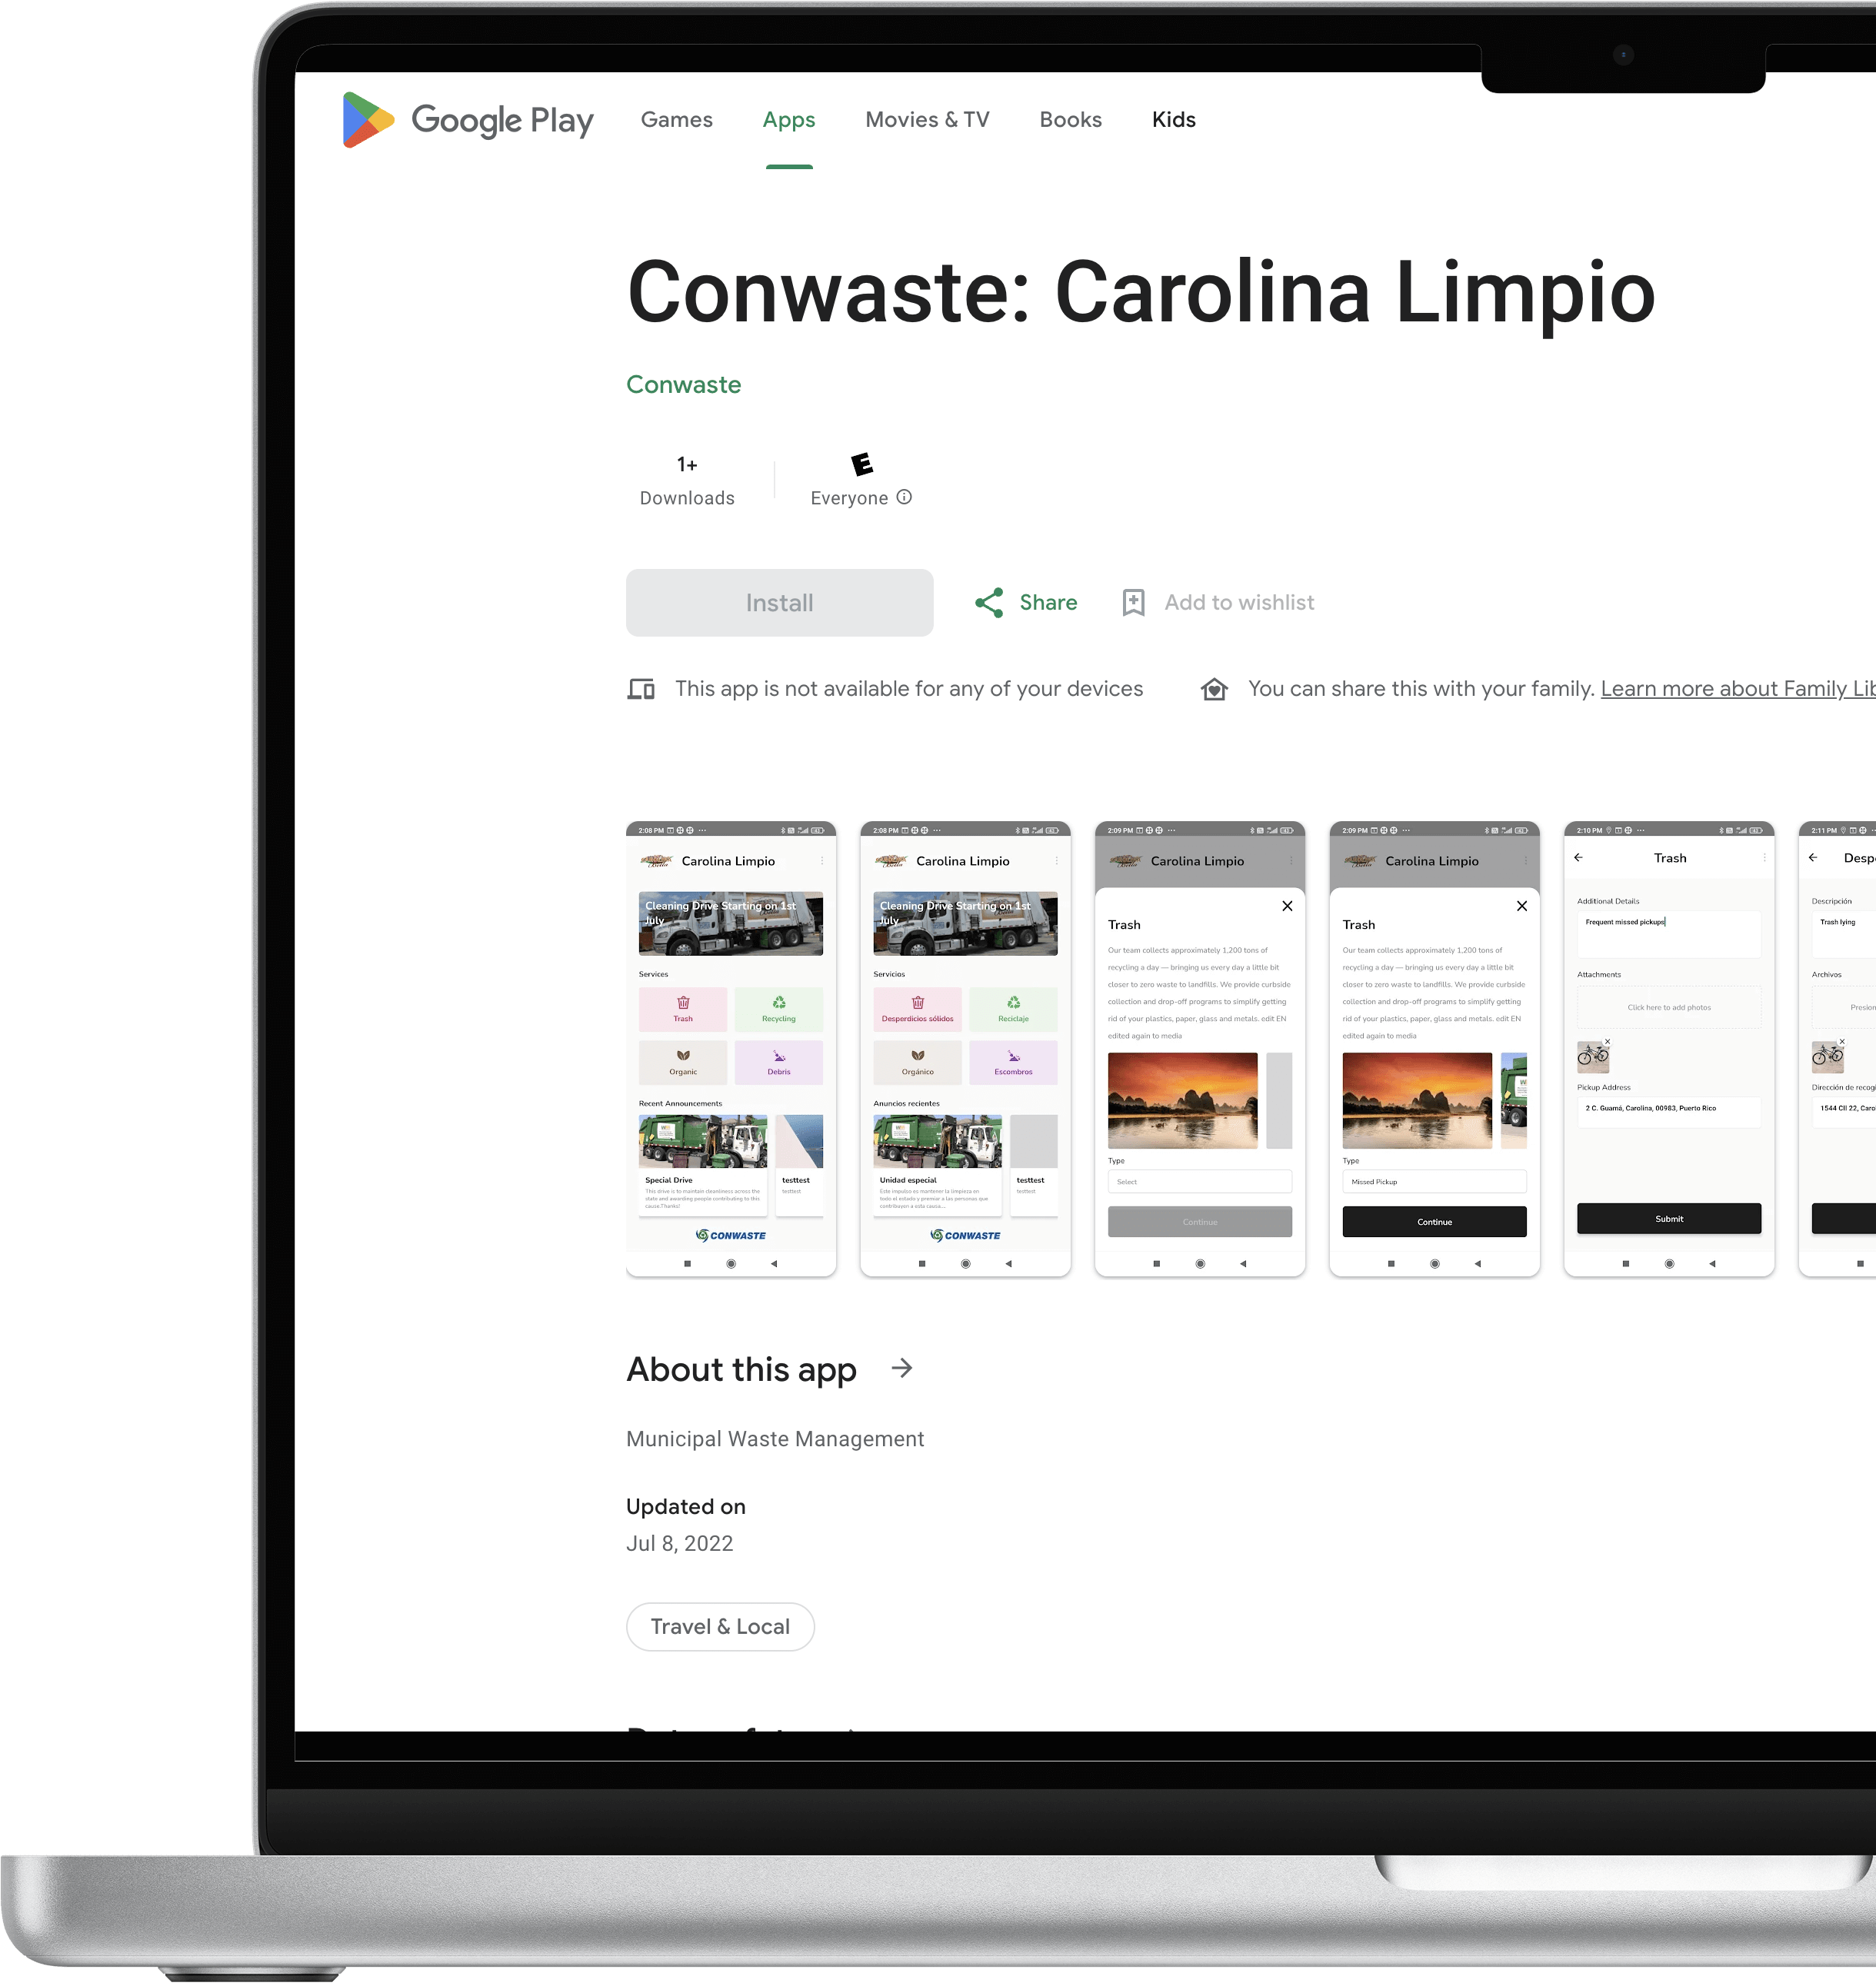Click the Family Library home icon
Image resolution: width=1876 pixels, height=1986 pixels.
[1214, 690]
